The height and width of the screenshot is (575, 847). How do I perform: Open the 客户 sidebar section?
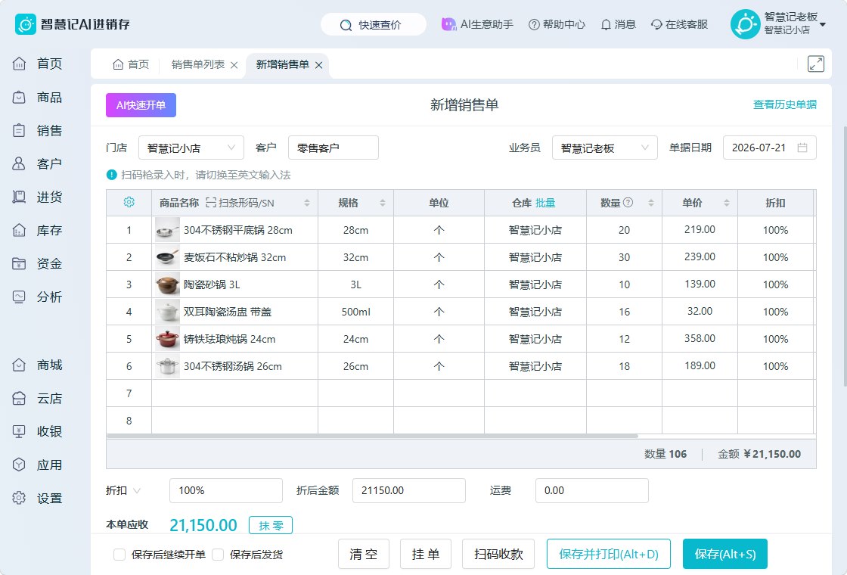(37, 163)
